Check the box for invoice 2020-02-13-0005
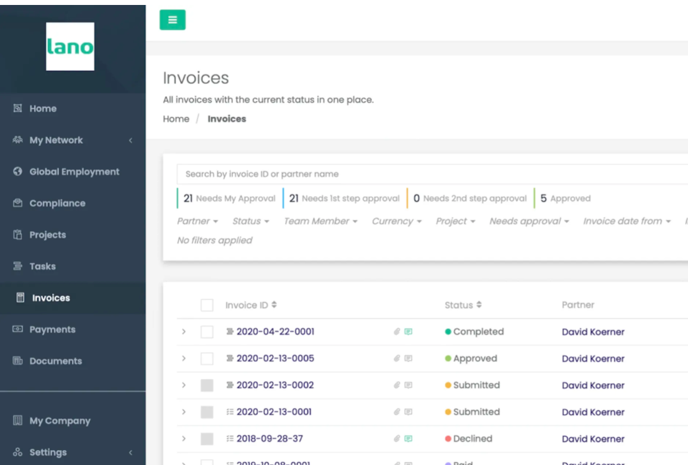This screenshot has height=465, width=688. point(207,358)
